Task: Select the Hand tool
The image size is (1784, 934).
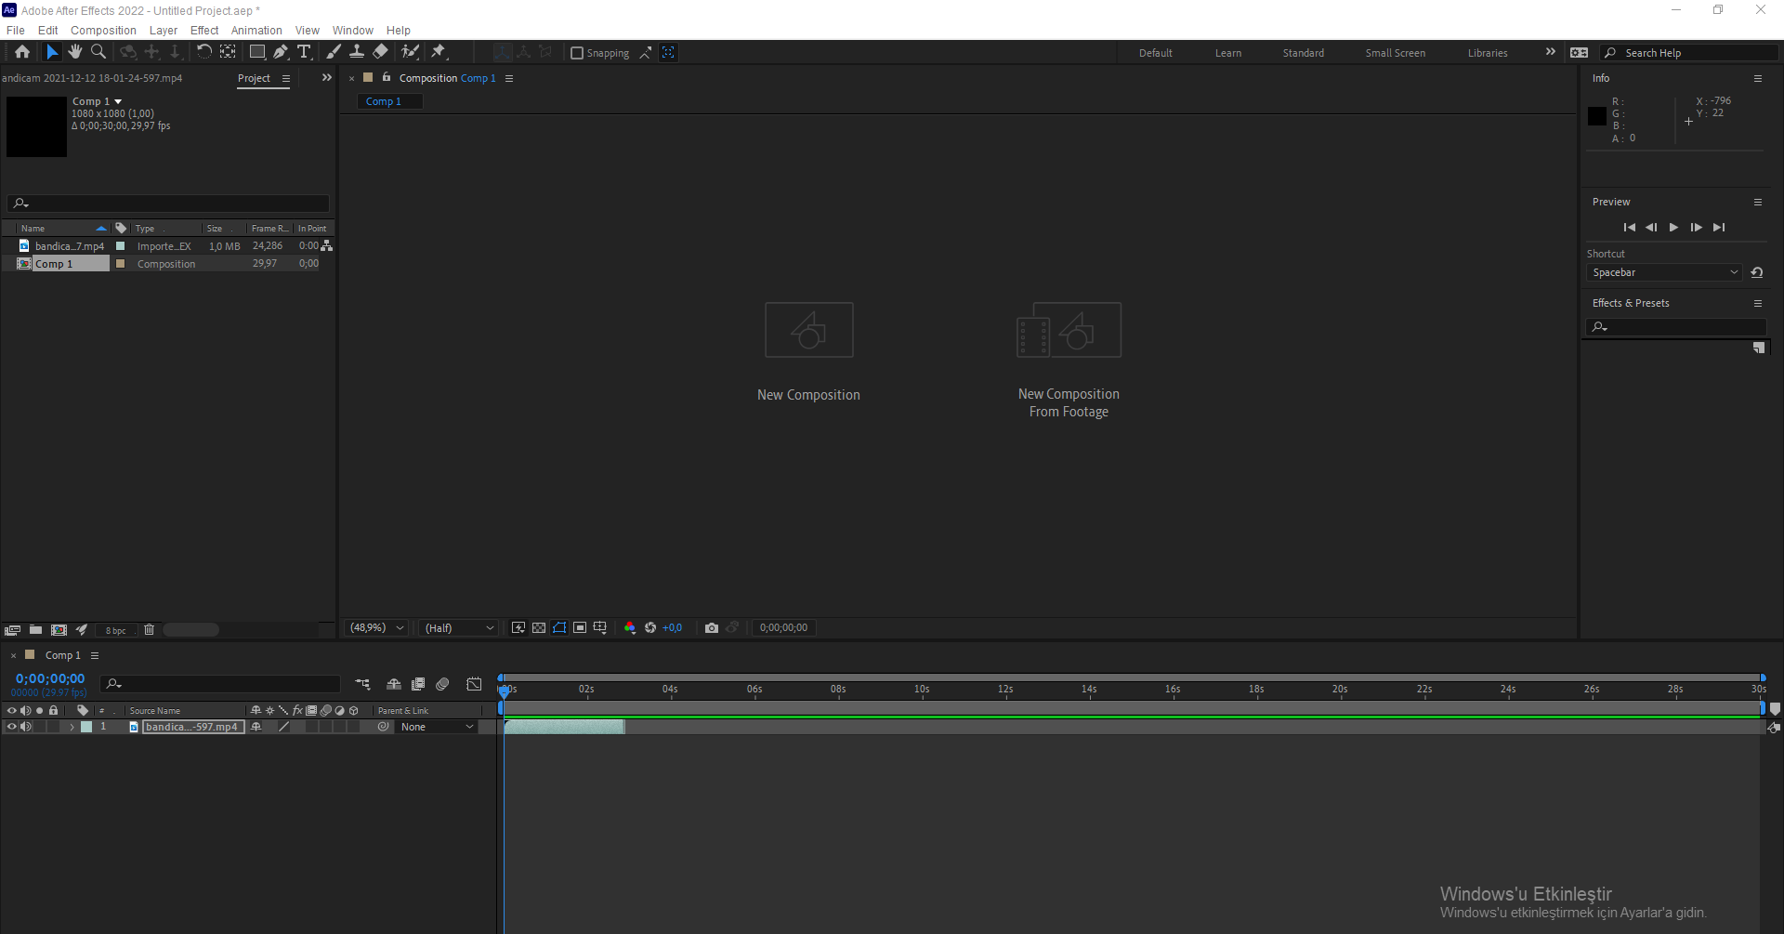Action: tap(75, 52)
